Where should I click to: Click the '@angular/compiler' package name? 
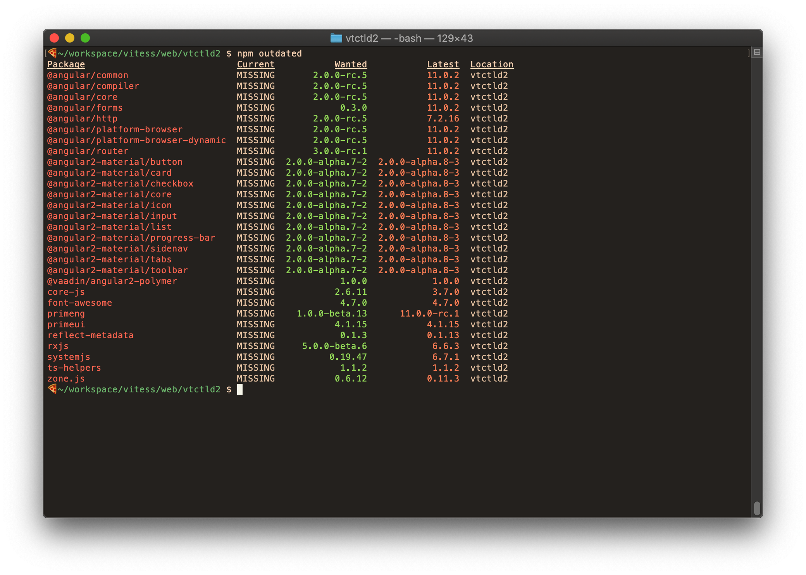coord(93,86)
